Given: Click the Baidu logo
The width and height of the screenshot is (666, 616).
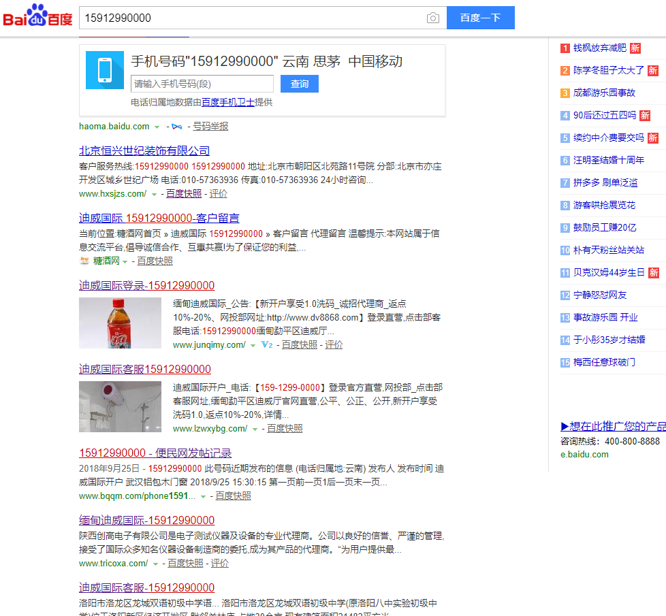Looking at the screenshot, I should coord(38,16).
